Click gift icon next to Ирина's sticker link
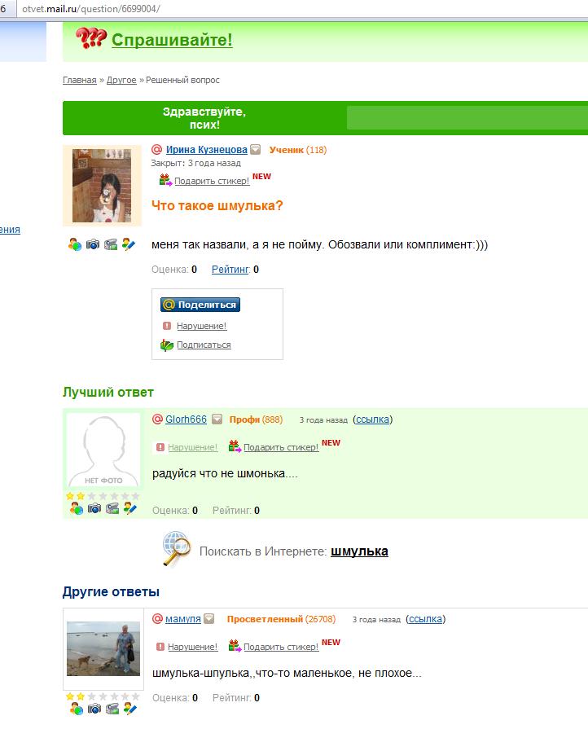588x751 pixels. [x=165, y=180]
